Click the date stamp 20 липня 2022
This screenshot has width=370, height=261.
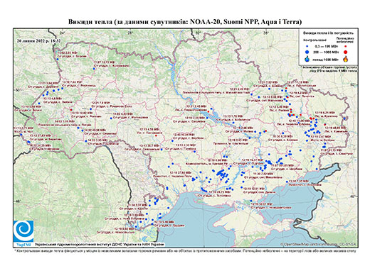pyautogui.click(x=38, y=40)
